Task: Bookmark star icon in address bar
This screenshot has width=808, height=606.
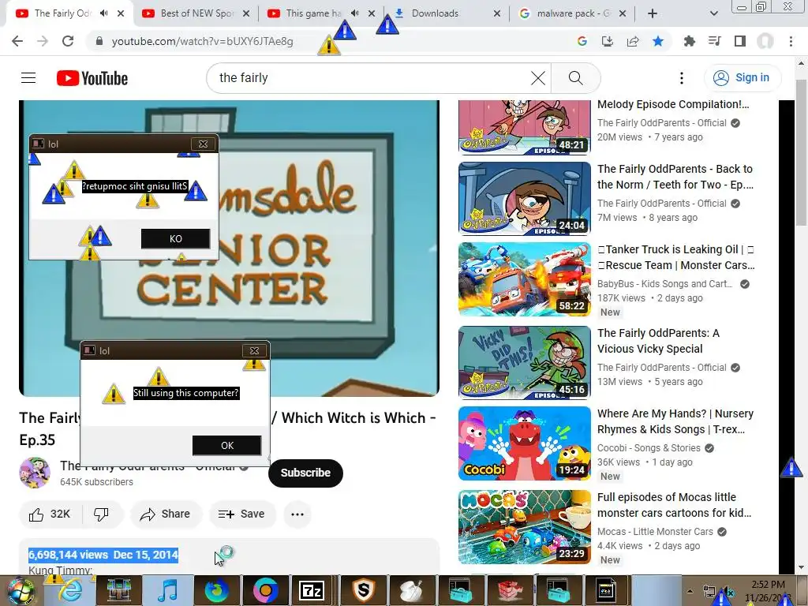Action: 658,41
